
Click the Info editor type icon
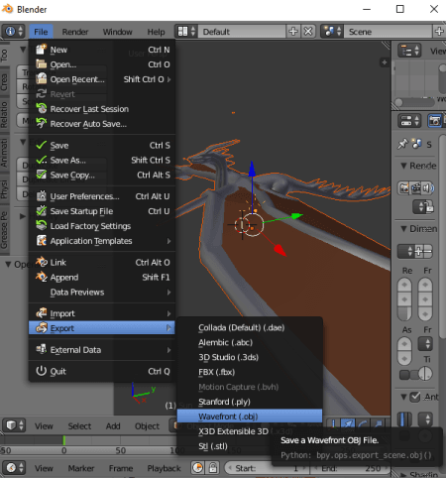pos(13,32)
